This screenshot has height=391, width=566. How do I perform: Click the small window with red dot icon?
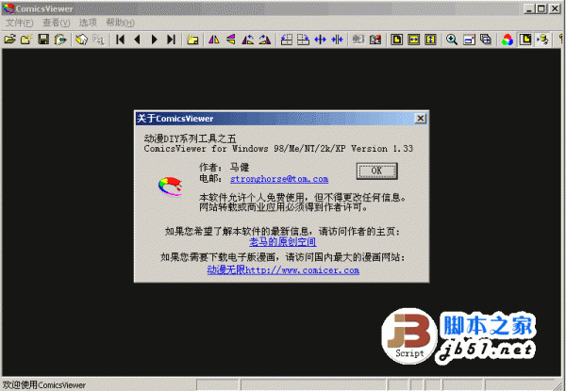(469, 40)
